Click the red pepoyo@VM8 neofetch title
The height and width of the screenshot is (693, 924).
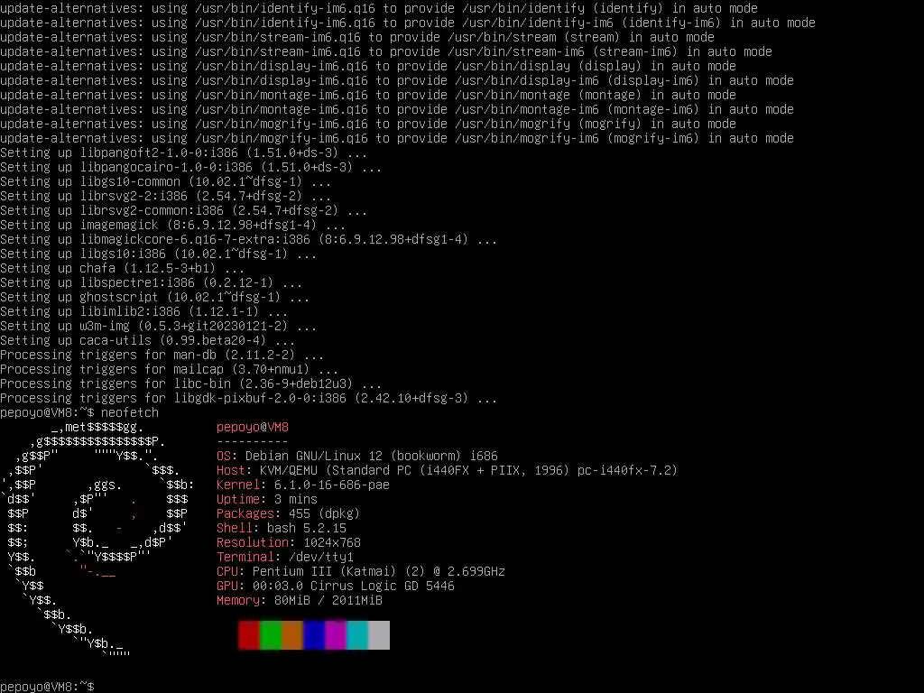click(253, 427)
